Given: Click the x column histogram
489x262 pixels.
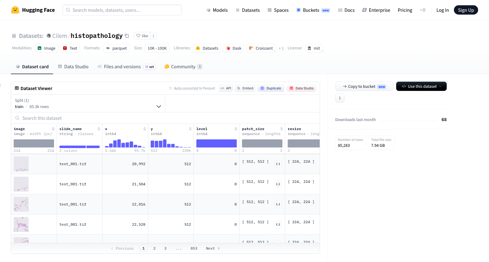Looking at the screenshot, I should pos(125,143).
